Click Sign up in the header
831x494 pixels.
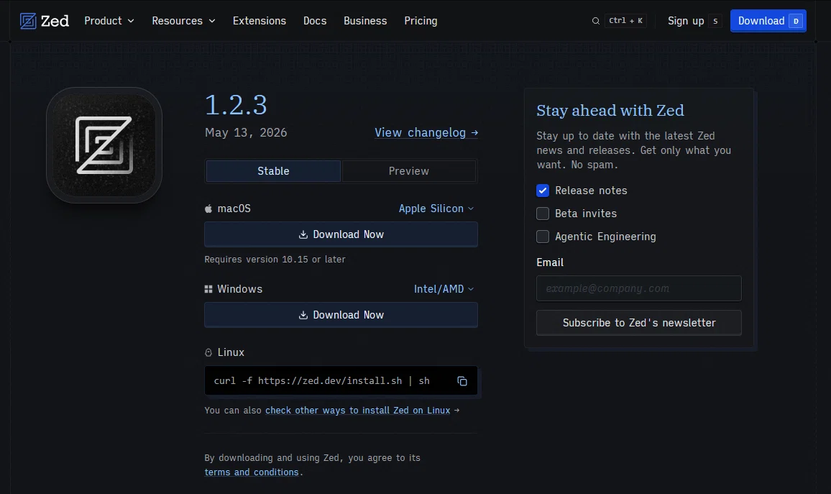[686, 21]
